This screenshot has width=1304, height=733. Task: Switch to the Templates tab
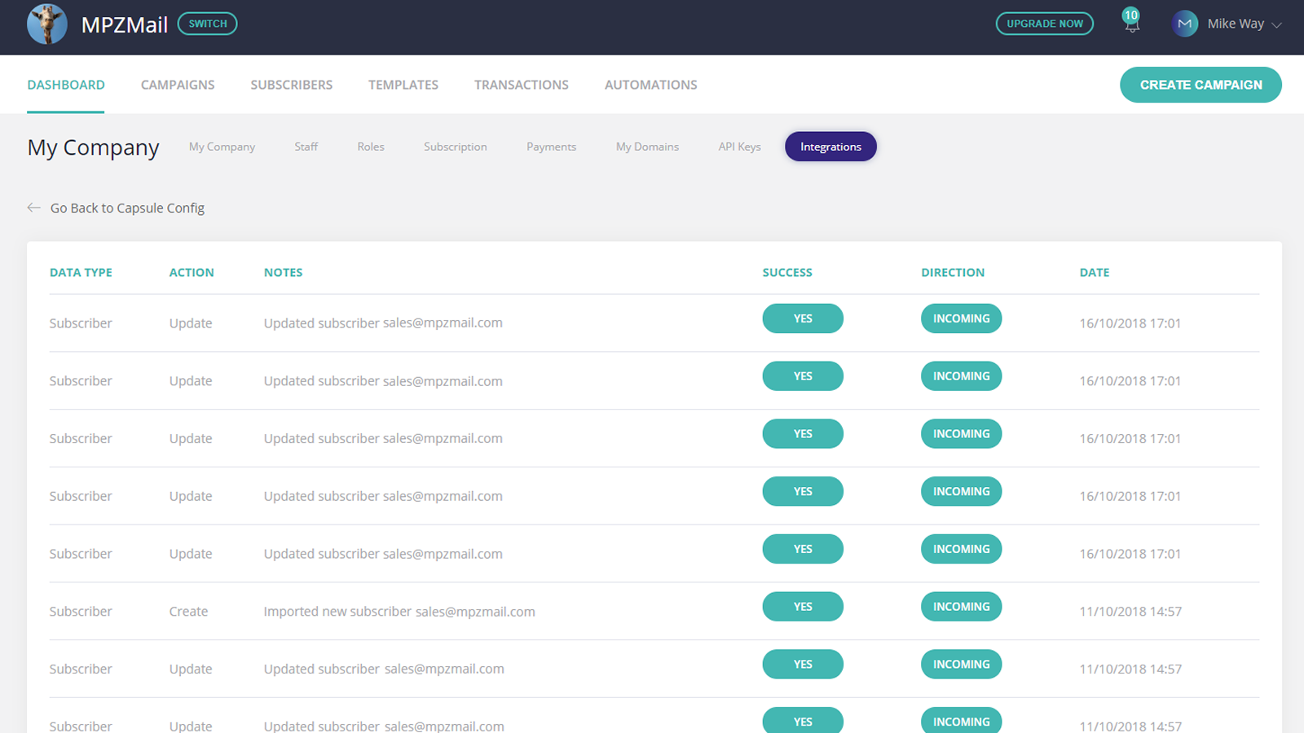point(403,85)
